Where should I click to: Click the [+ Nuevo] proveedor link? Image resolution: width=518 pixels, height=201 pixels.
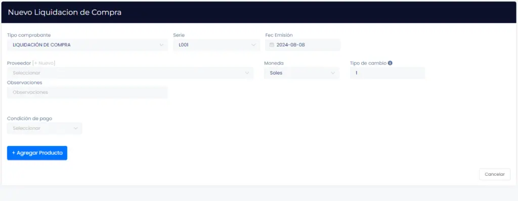(44, 63)
